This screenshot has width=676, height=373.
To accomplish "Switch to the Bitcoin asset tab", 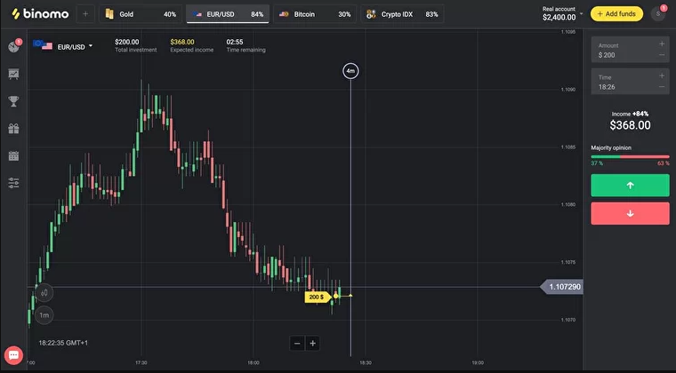I will [x=315, y=14].
